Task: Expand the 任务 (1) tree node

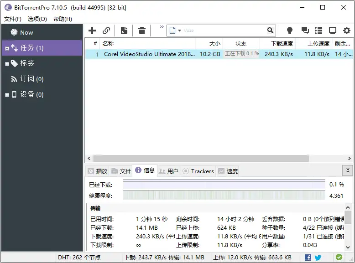Action: pyautogui.click(x=7, y=48)
